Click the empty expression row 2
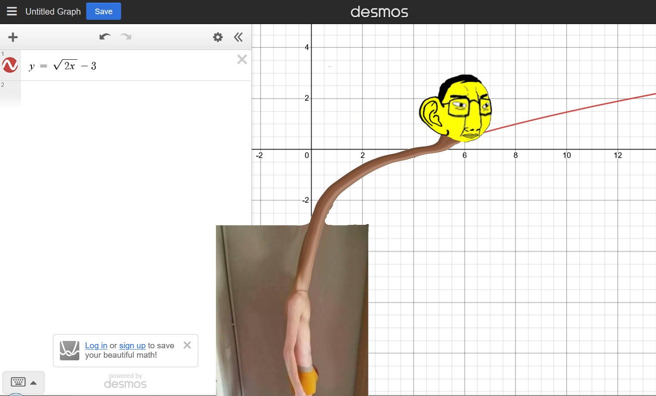This screenshot has width=656, height=396. 129,92
